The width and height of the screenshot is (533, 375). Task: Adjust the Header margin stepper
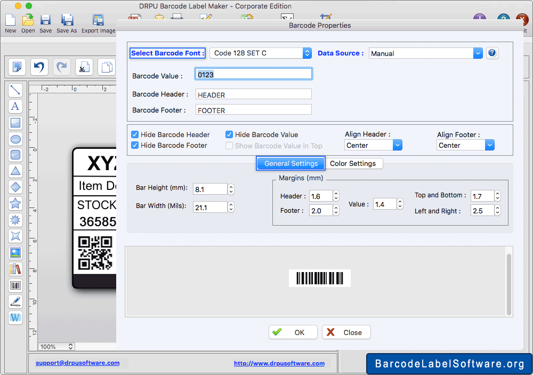click(336, 196)
